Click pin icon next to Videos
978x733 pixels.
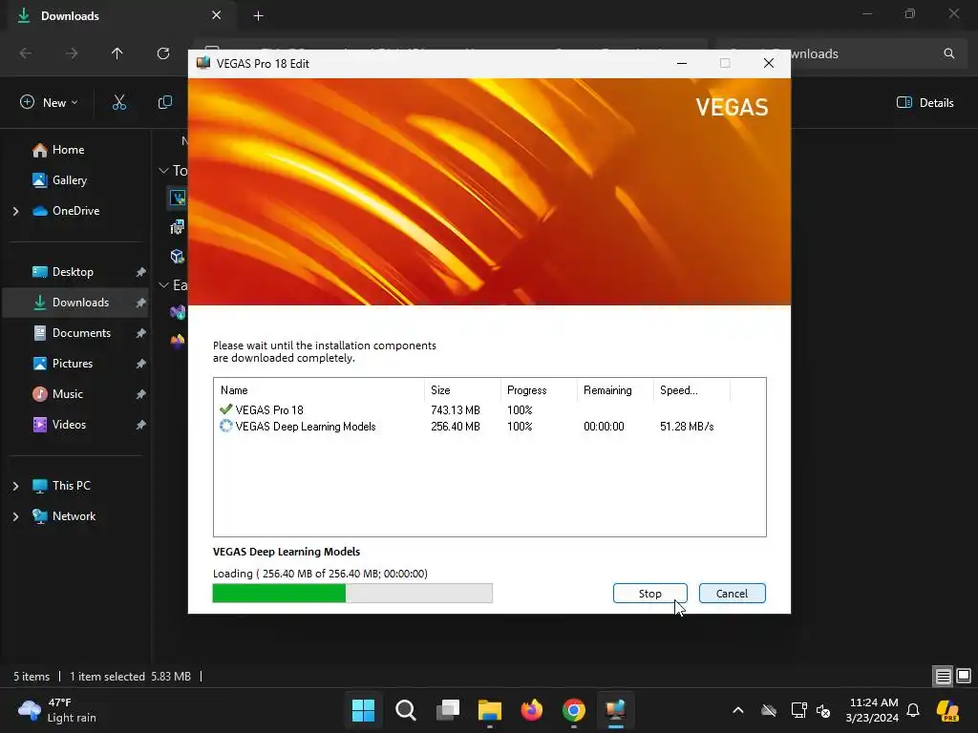pos(141,425)
